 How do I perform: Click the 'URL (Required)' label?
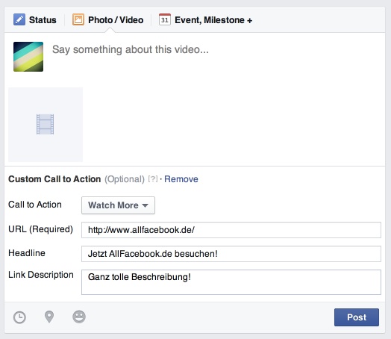pos(40,229)
